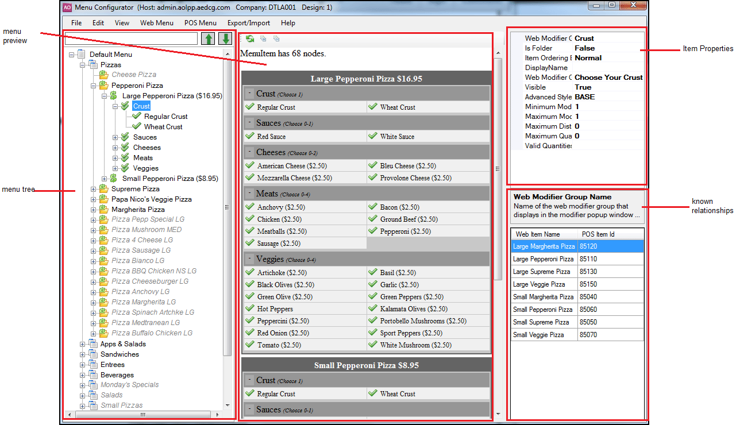Click the menu tree horizontal scrollbar
The width and height of the screenshot is (736, 425).
[142, 414]
